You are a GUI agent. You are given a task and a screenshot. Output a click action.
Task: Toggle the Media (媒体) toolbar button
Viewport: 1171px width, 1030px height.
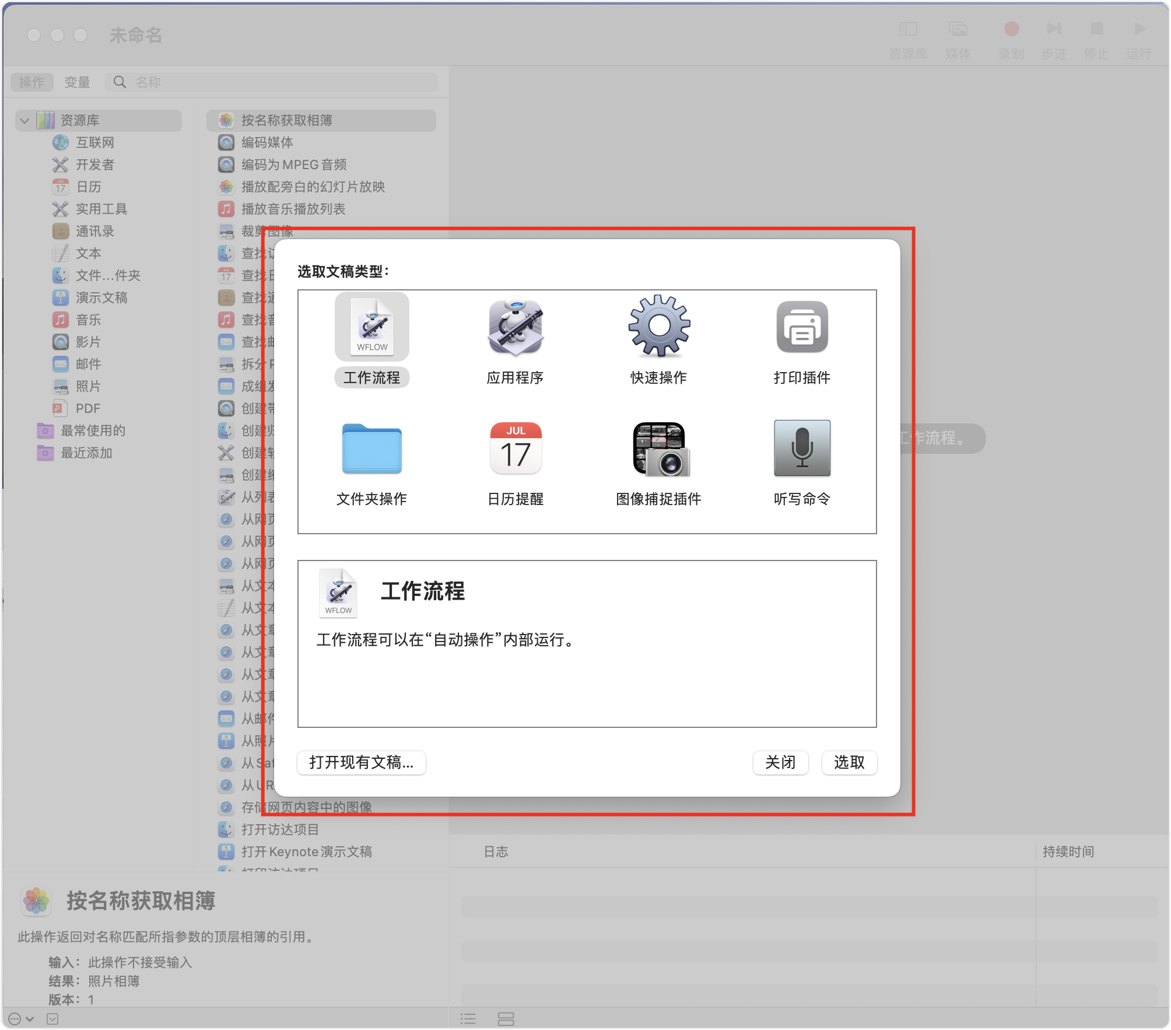[958, 29]
